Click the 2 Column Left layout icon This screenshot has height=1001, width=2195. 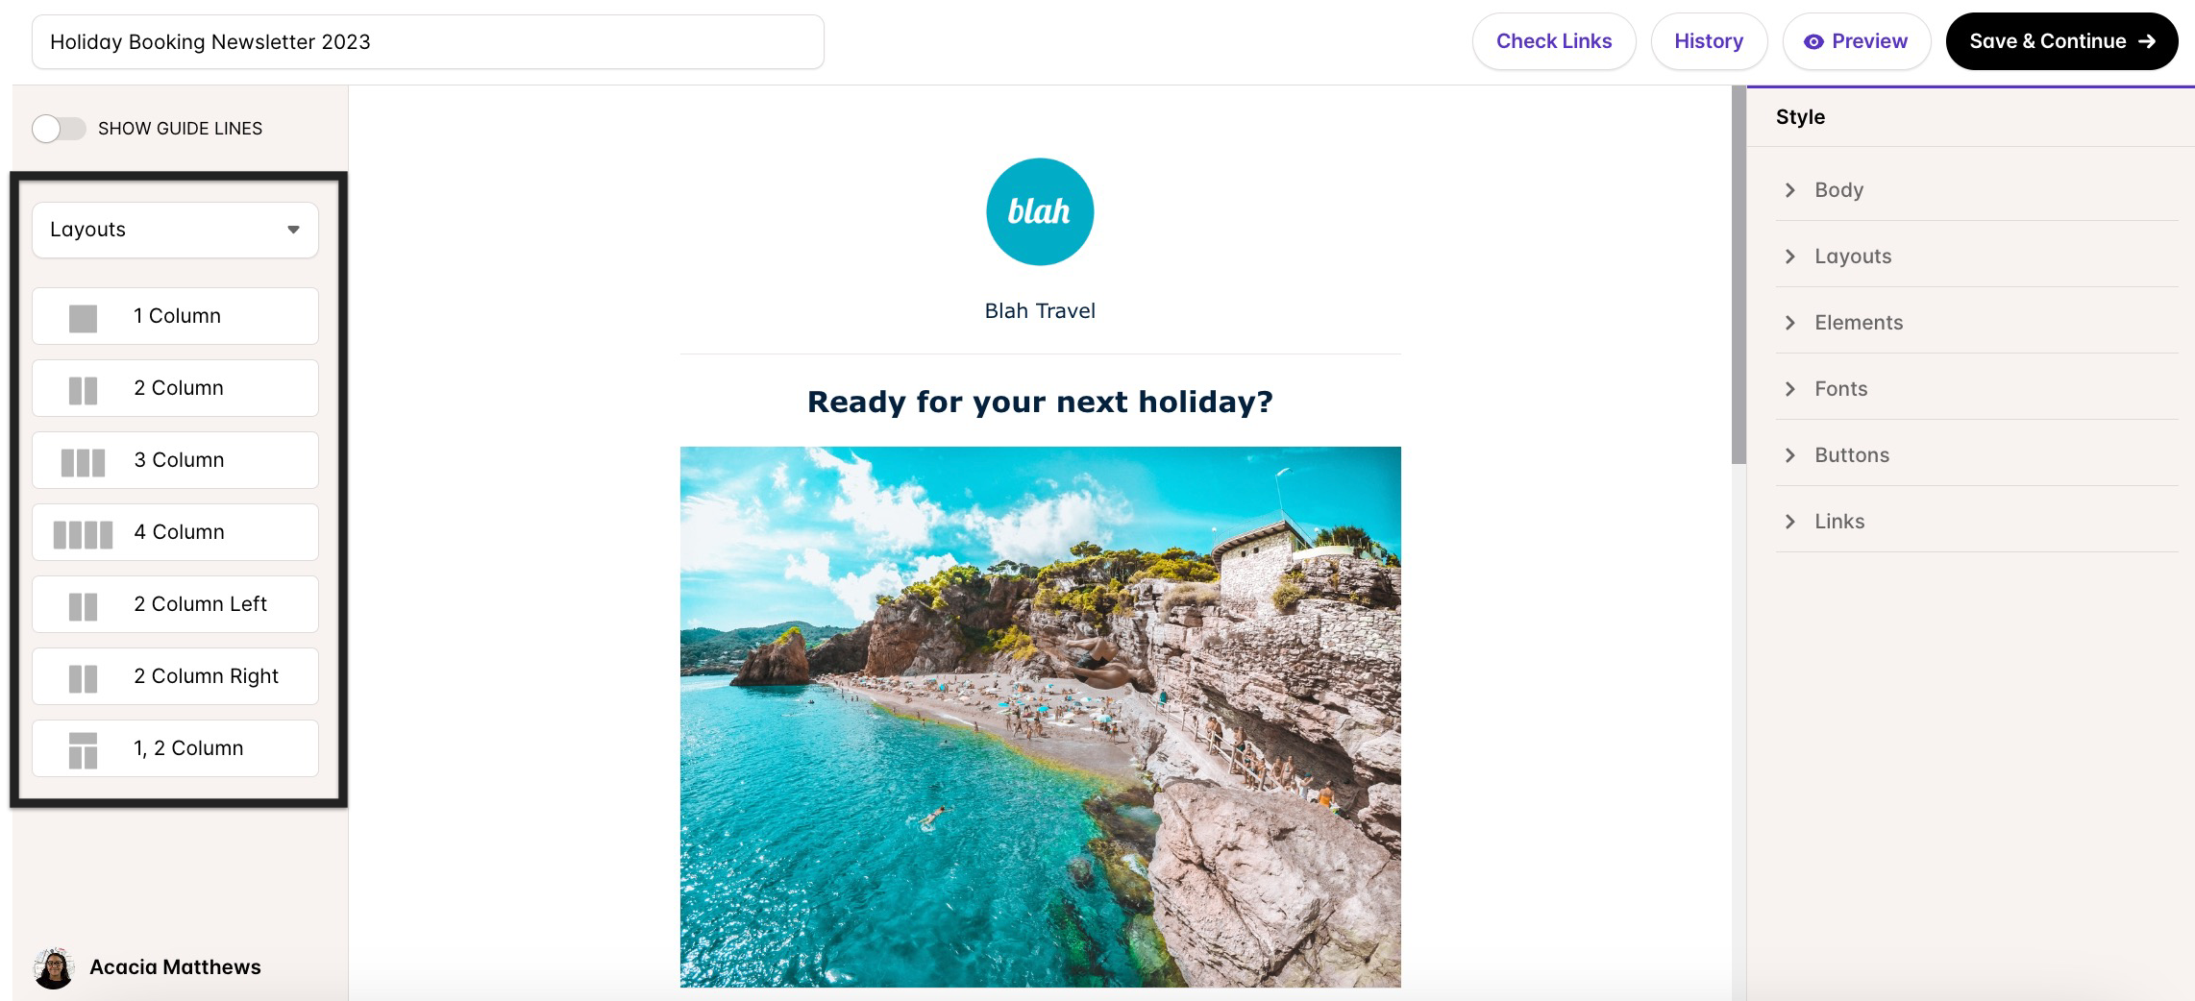pos(83,606)
